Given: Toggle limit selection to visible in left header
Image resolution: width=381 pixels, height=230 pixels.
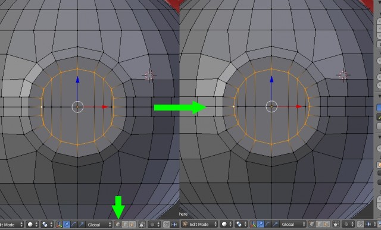Looking at the screenshot, I should point(142,225).
